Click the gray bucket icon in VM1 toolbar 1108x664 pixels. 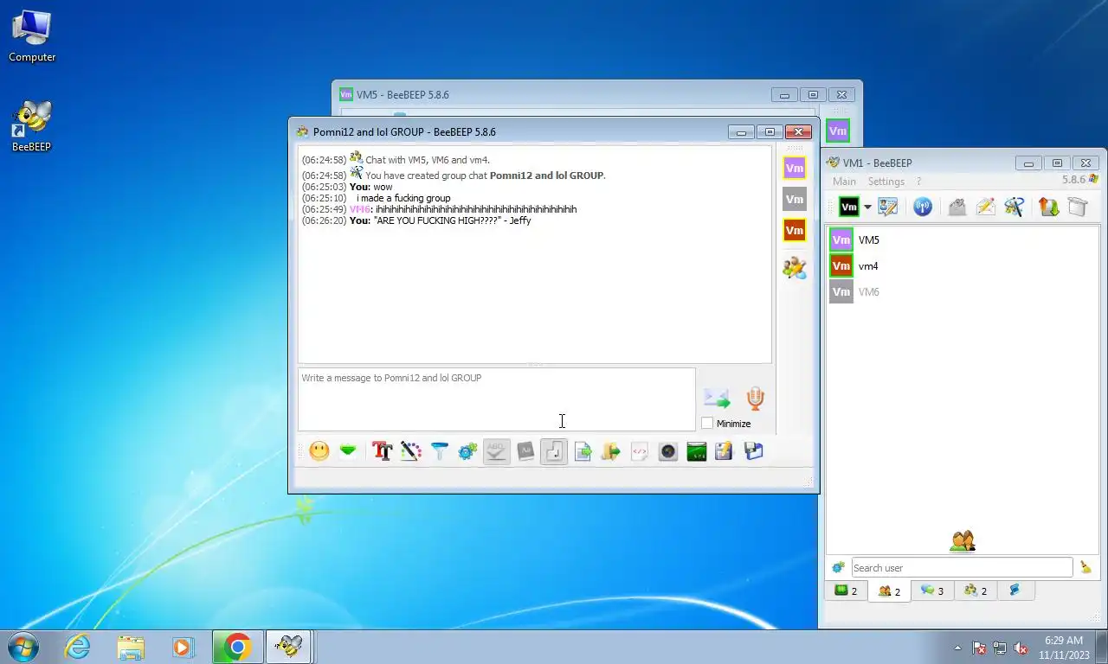(x=1077, y=207)
